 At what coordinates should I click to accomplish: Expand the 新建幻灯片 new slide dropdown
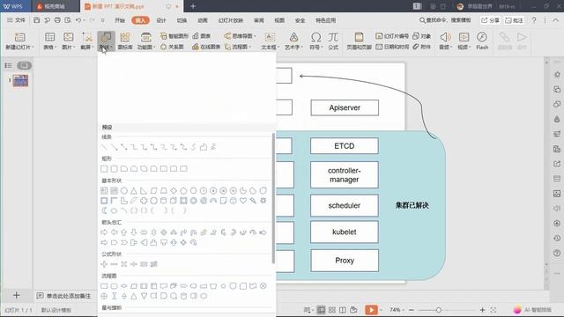click(x=19, y=47)
